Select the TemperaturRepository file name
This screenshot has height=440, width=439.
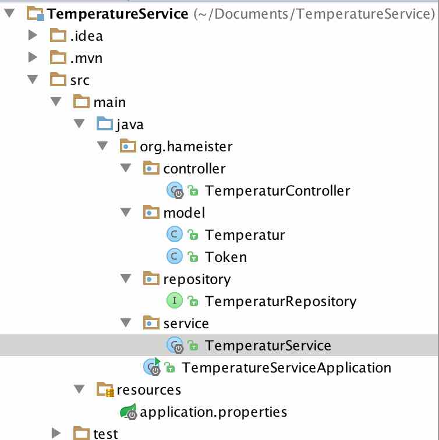tap(280, 301)
